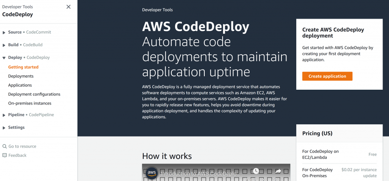The image size is (389, 181).
Task: Open On-premises instances
Action: point(30,103)
